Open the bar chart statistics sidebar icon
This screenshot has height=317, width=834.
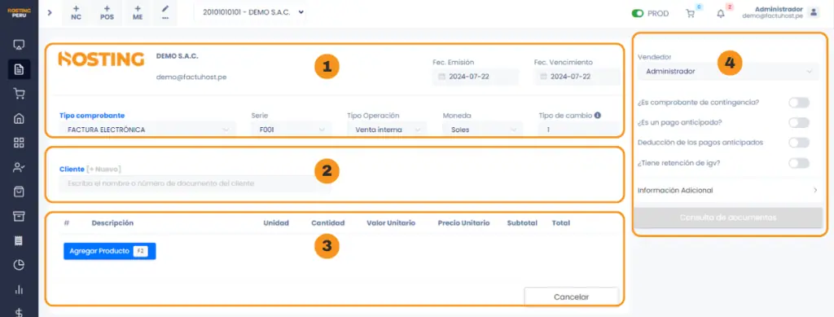pyautogui.click(x=20, y=289)
